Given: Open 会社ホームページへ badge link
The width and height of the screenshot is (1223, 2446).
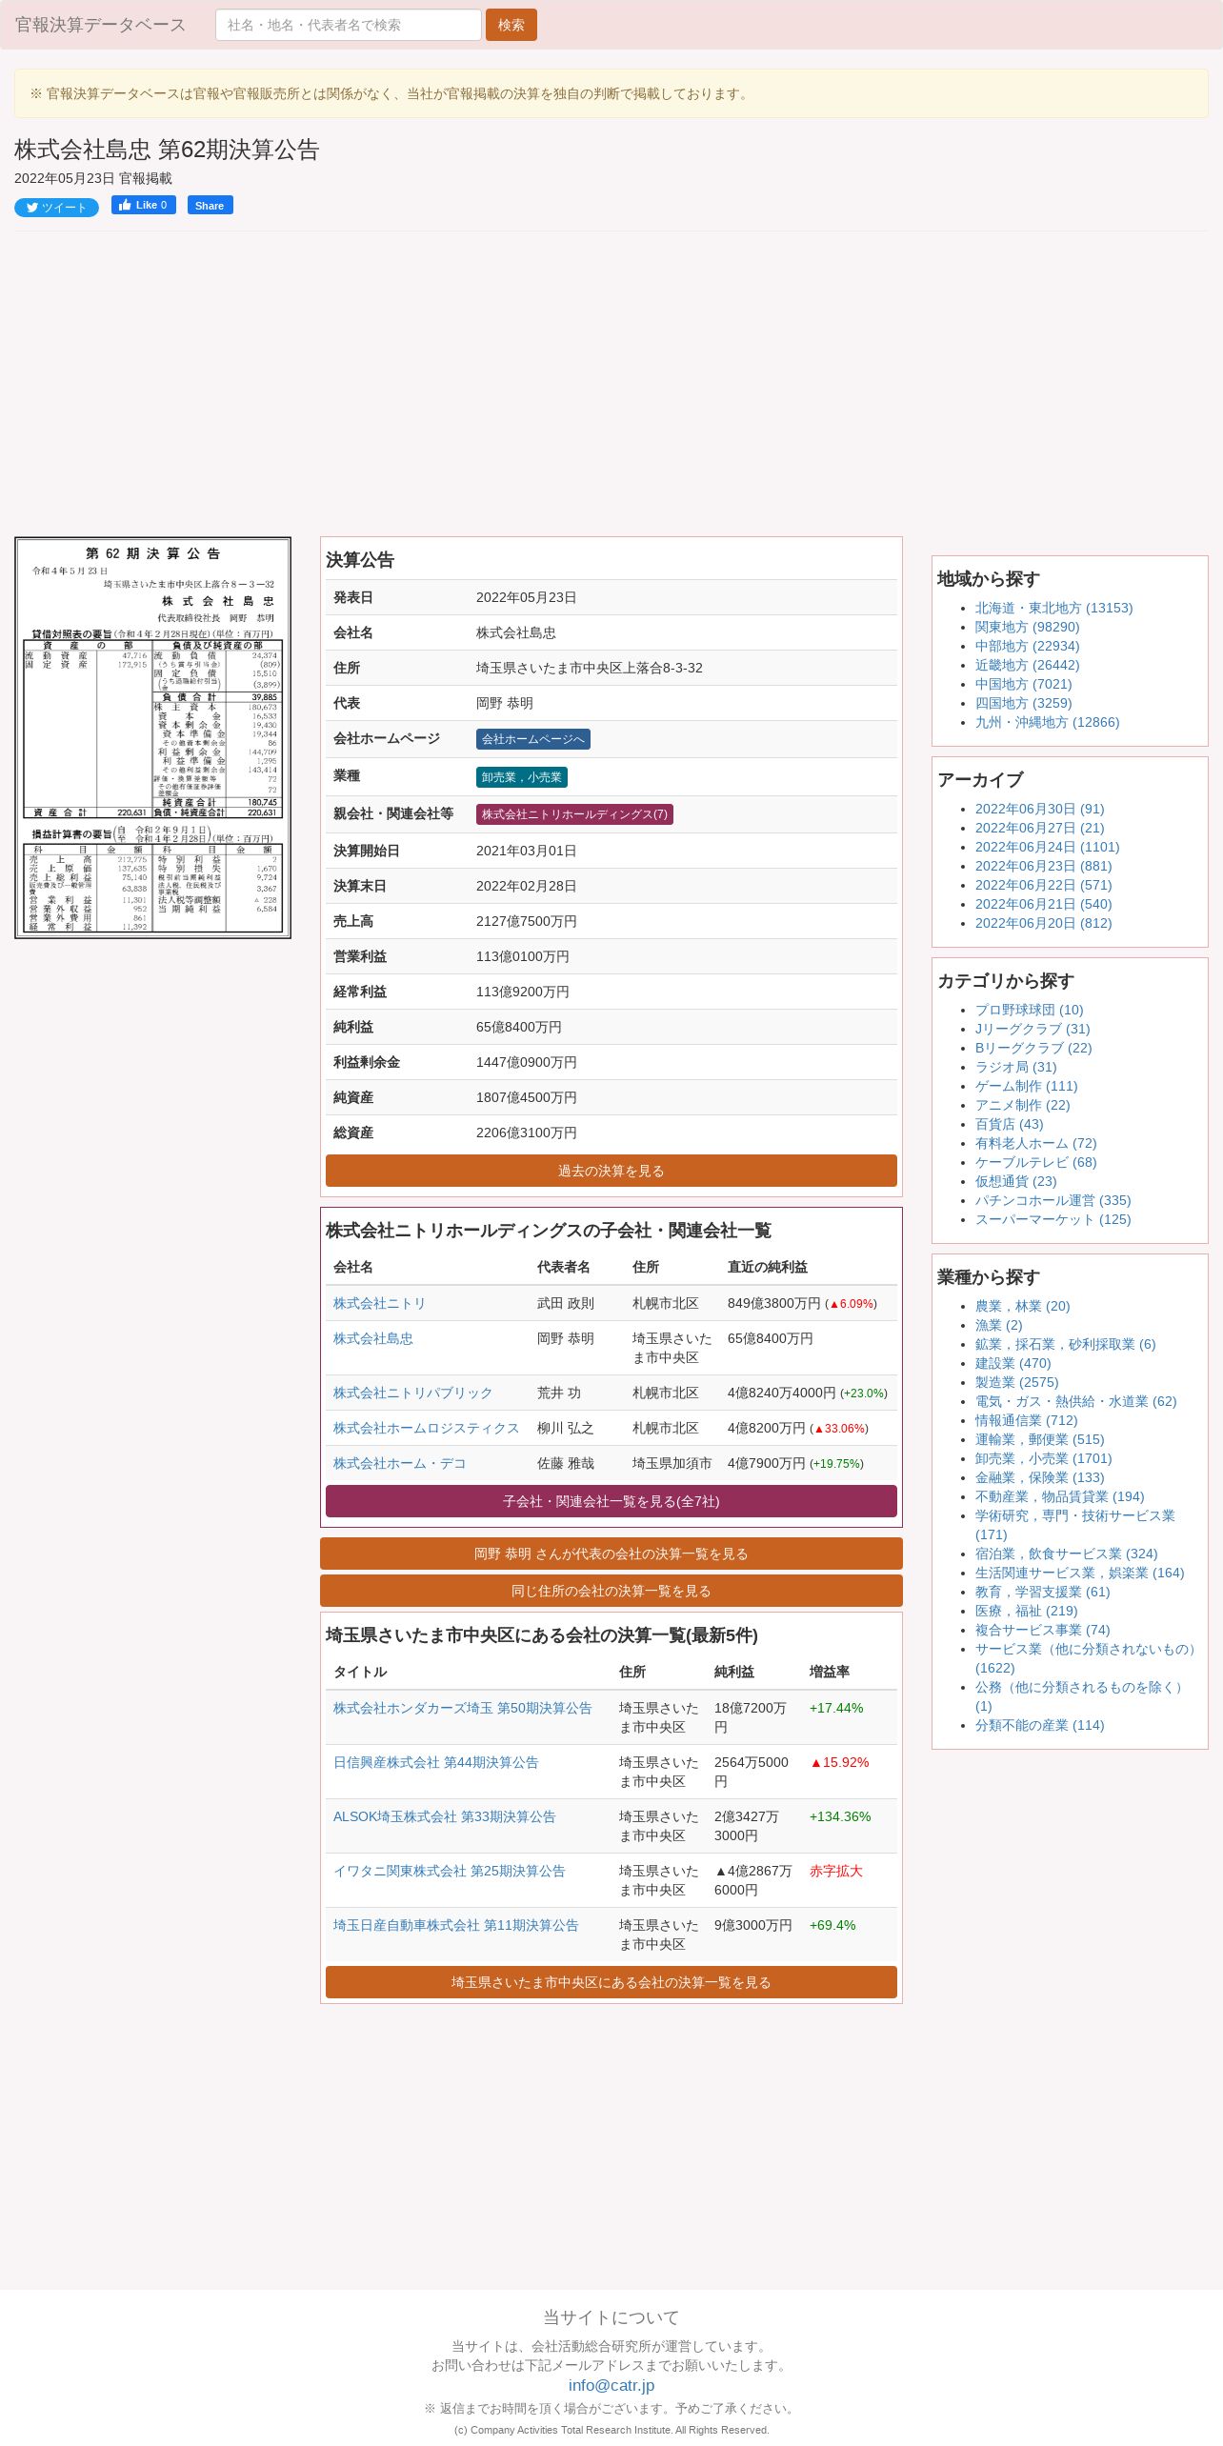Looking at the screenshot, I should tap(532, 739).
